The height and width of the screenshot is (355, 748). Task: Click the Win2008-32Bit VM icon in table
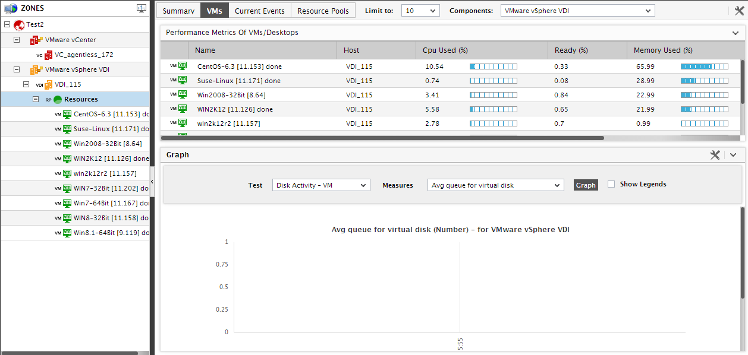point(183,94)
